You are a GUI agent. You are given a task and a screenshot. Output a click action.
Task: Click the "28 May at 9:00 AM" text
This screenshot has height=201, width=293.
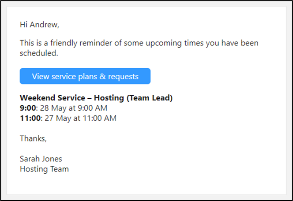point(74,108)
